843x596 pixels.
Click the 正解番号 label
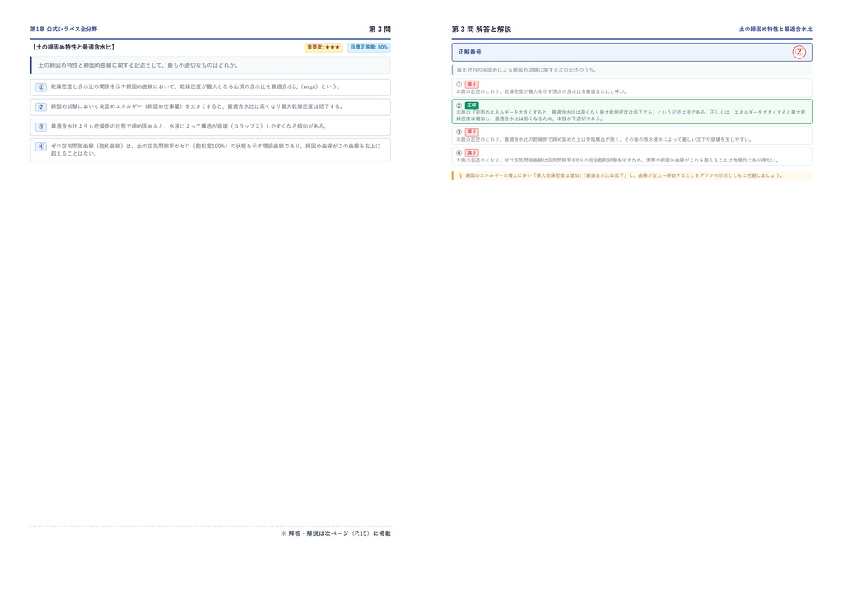point(470,52)
